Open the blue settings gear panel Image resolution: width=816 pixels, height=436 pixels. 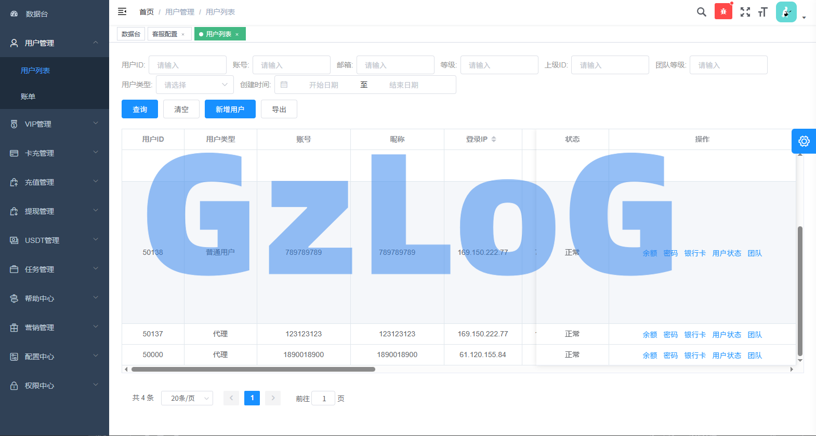point(804,141)
